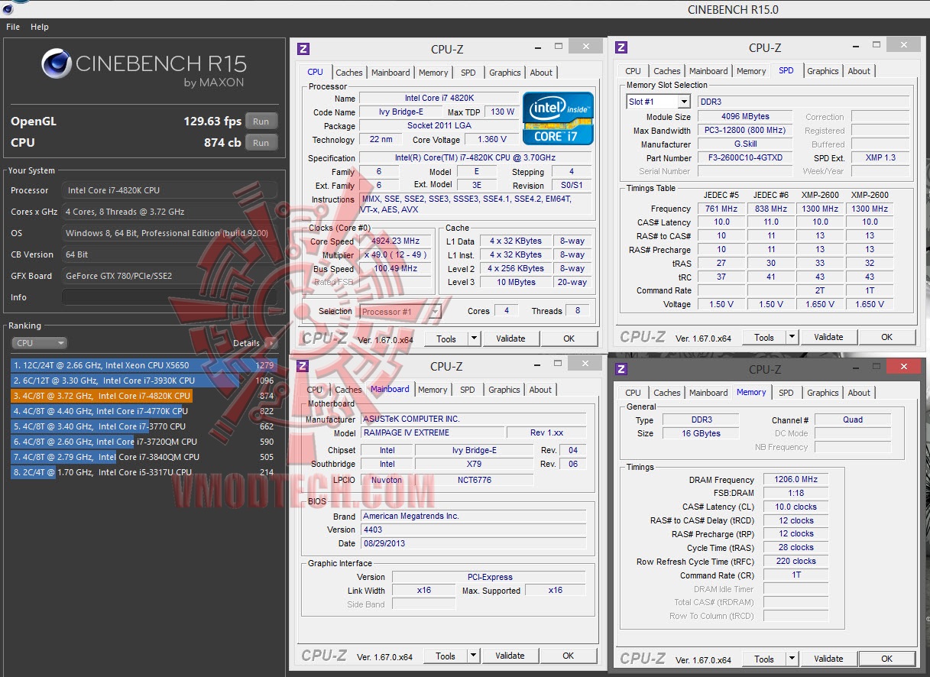The image size is (930, 677).
Task: Click the BIOS version value 4403
Action: pyautogui.click(x=472, y=530)
